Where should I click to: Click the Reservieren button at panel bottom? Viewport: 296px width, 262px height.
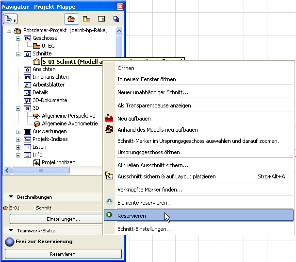pos(63,254)
